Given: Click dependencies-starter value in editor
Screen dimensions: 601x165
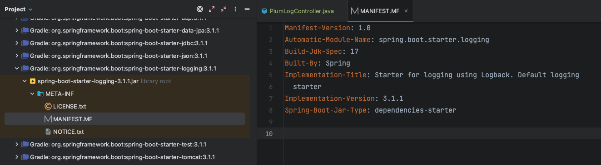Looking at the screenshot, I should coord(416,110).
